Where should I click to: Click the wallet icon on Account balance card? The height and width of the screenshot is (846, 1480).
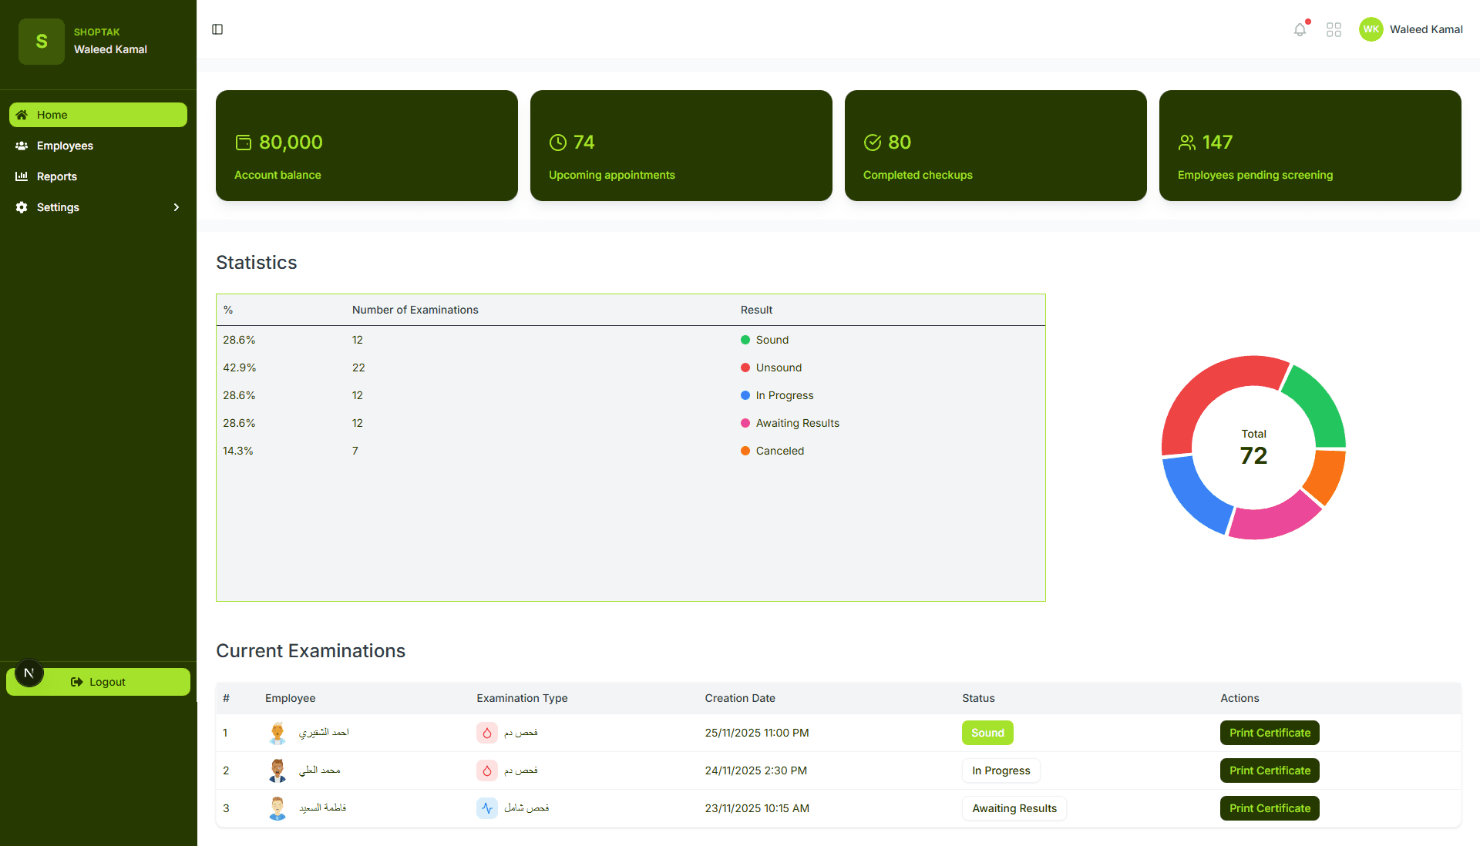click(x=244, y=142)
